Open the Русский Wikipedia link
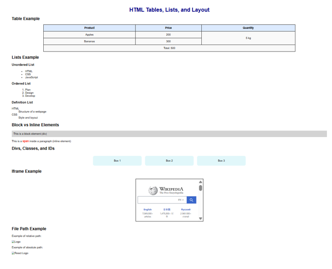332x269 pixels. pos(186,210)
